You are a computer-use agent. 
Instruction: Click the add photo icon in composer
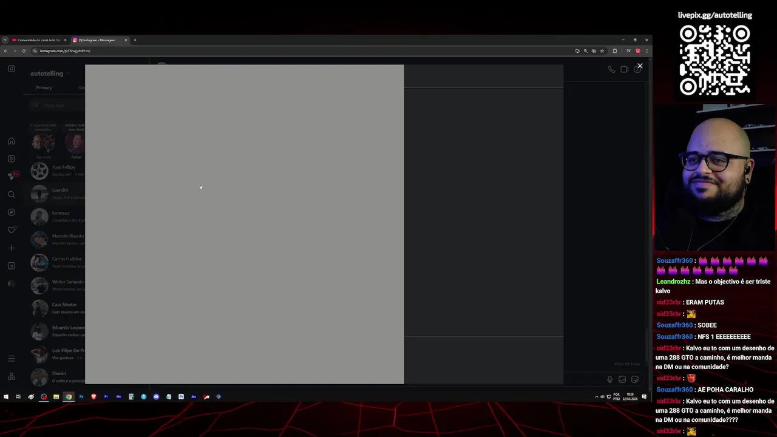click(622, 379)
